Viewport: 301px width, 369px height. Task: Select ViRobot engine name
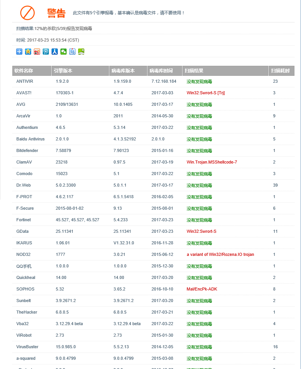[24, 335]
